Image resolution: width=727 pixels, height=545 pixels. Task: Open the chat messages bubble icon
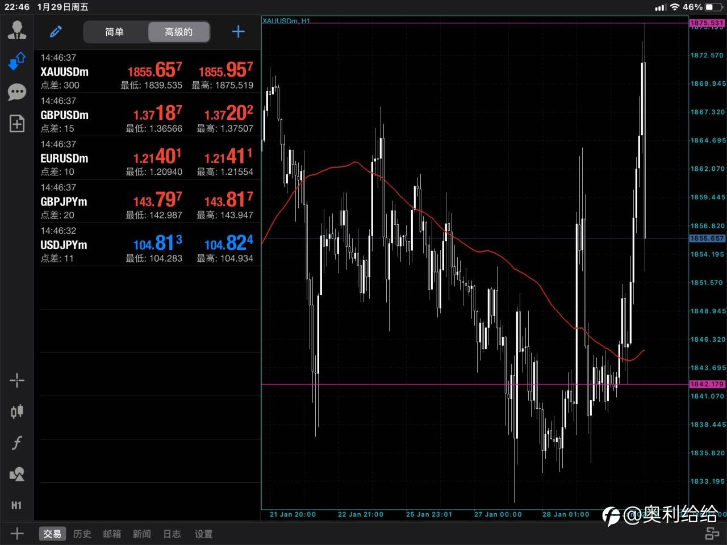click(x=17, y=92)
